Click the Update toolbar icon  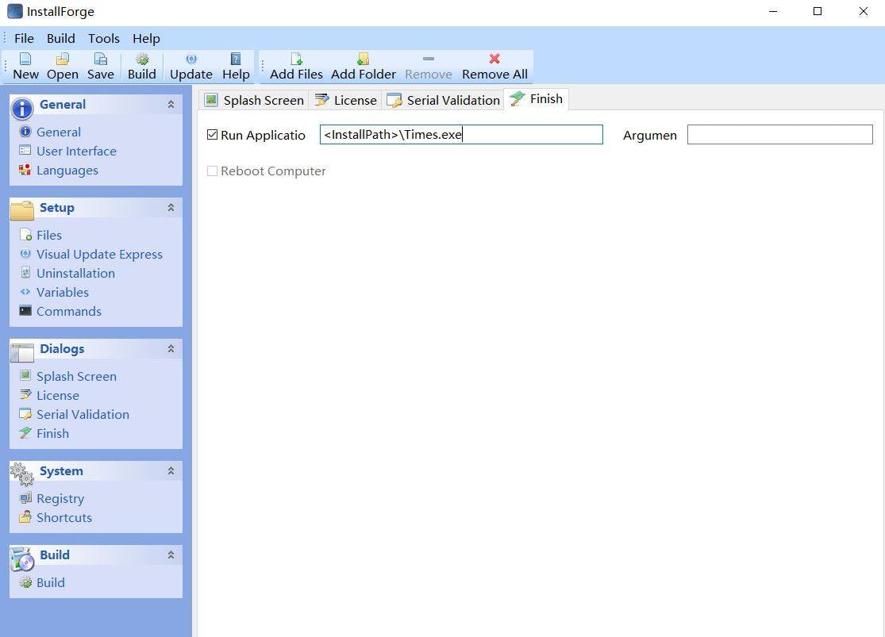click(x=191, y=59)
